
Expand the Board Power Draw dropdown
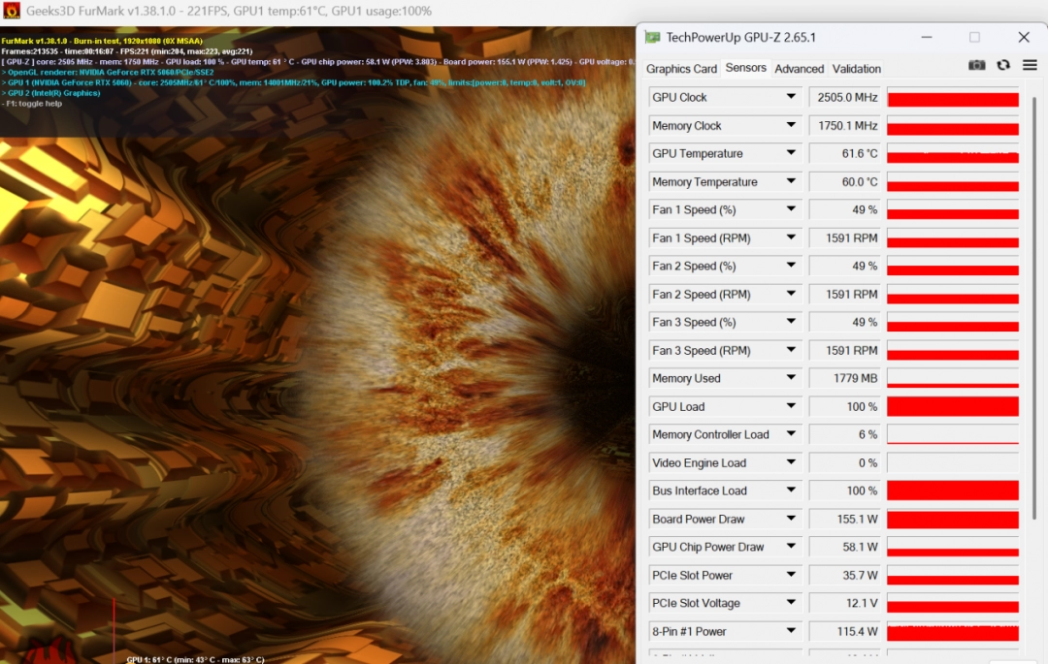791,520
